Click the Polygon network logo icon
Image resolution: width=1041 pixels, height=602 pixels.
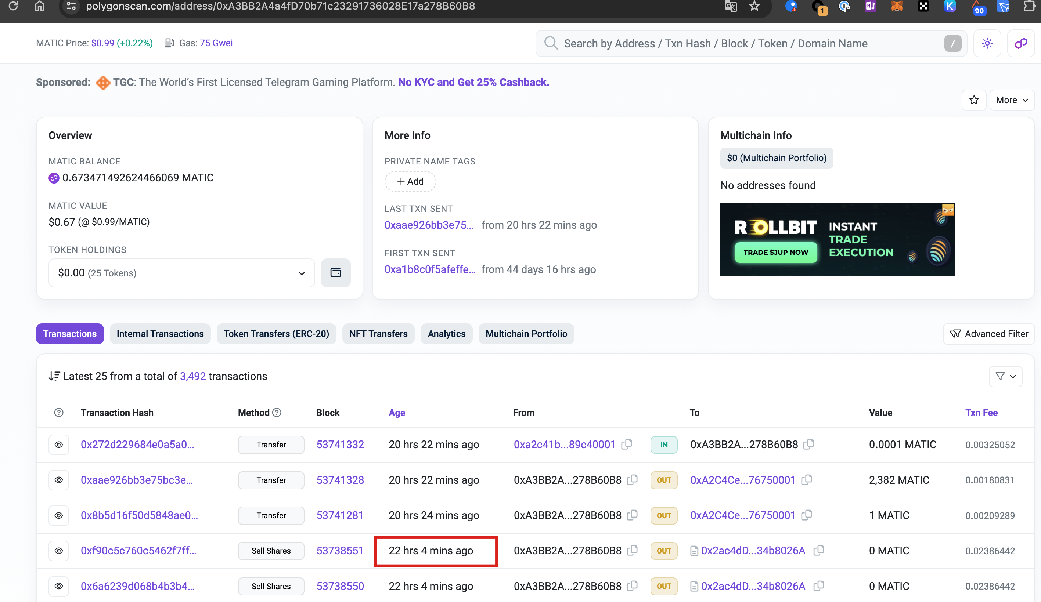(1021, 43)
